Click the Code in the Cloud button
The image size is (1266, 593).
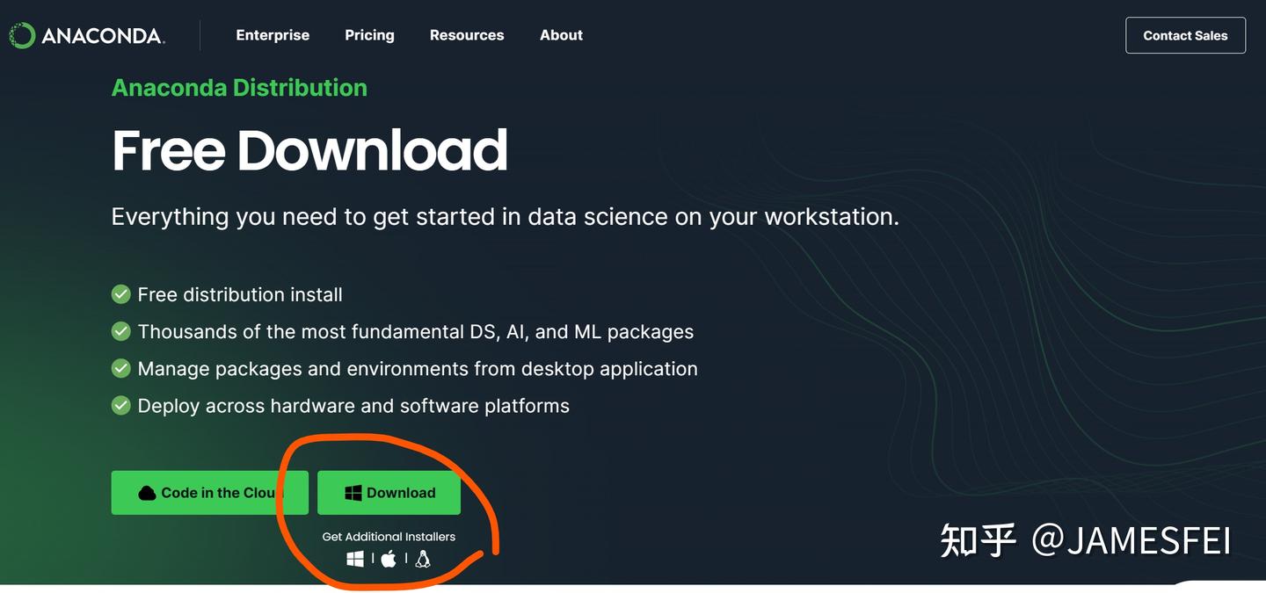point(209,493)
